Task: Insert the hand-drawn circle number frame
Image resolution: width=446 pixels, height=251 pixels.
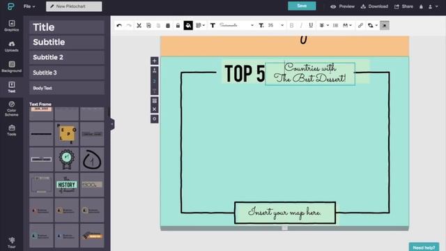Action: pyautogui.click(x=92, y=160)
